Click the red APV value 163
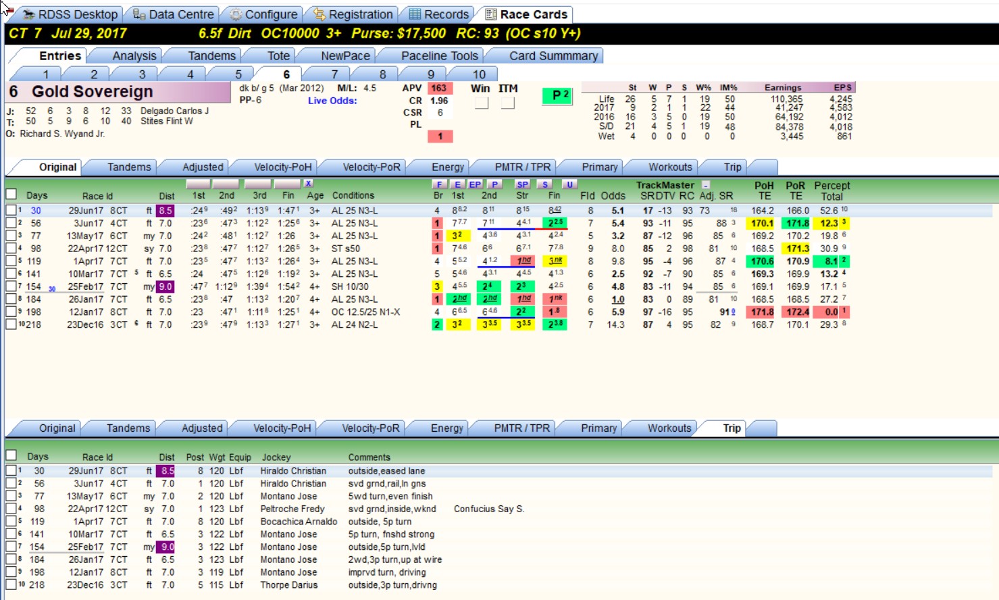This screenshot has height=600, width=999. coord(440,88)
